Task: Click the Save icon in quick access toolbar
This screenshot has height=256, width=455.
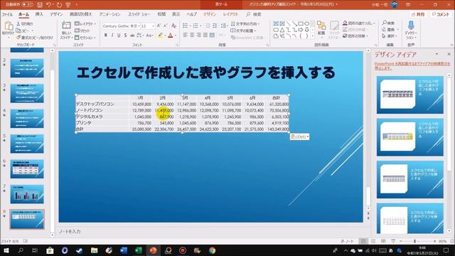Action: 40,5
